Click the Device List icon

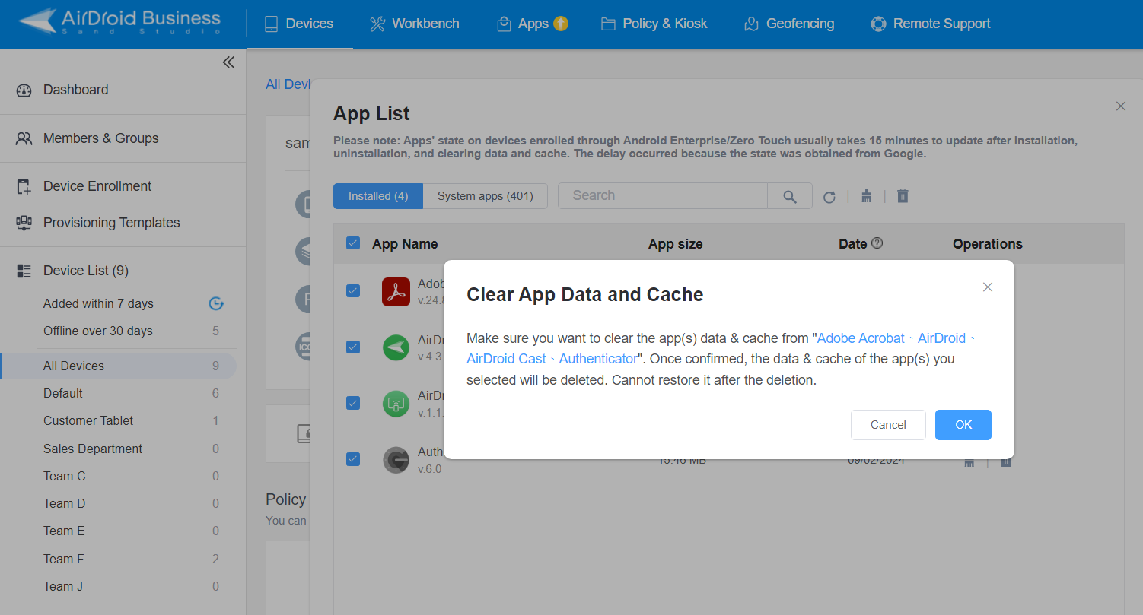[x=24, y=271]
